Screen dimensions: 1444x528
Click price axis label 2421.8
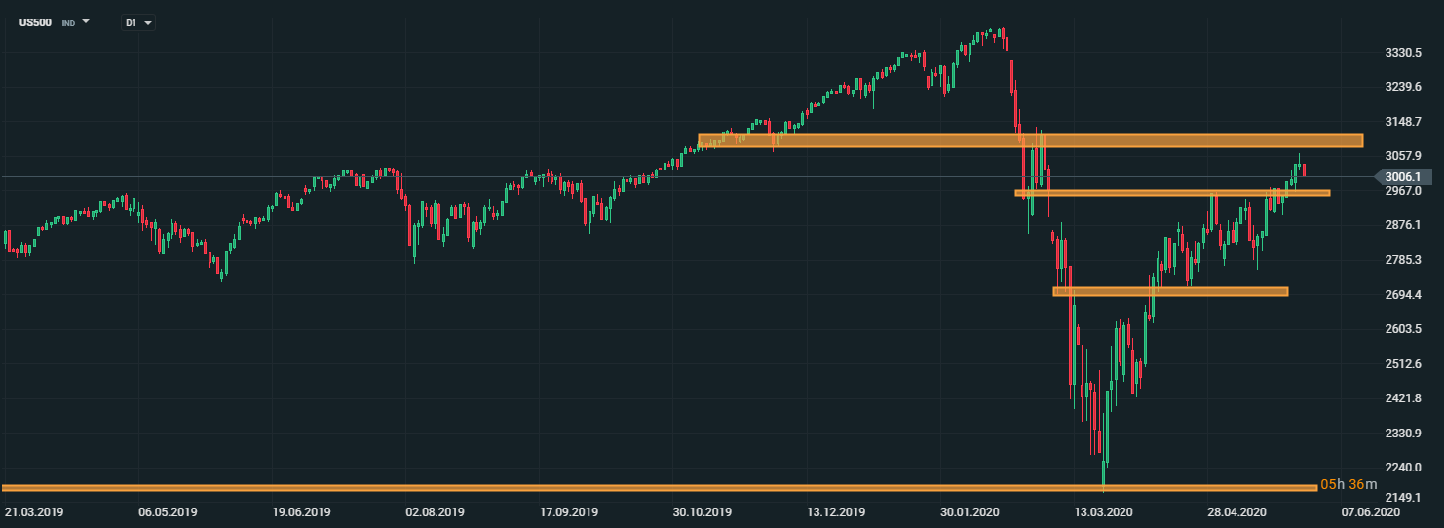(1402, 398)
